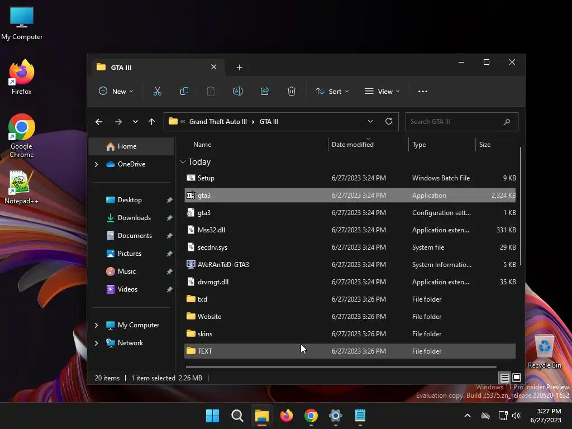Image resolution: width=572 pixels, height=429 pixels.
Task: Open recent locations dropdown arrow
Action: [x=135, y=122]
